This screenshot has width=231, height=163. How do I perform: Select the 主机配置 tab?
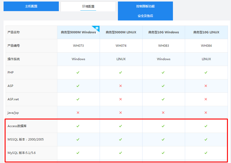click(31, 6)
